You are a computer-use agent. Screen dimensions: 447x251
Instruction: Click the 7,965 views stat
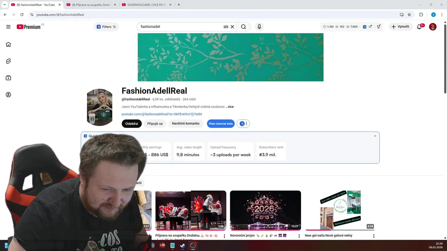(352, 26)
